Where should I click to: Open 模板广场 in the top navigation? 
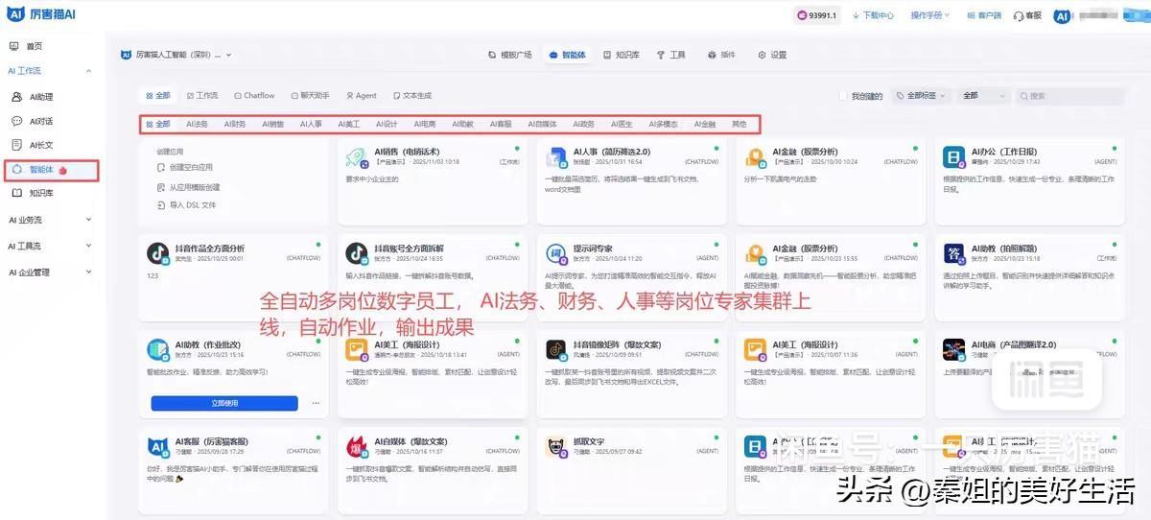point(510,55)
